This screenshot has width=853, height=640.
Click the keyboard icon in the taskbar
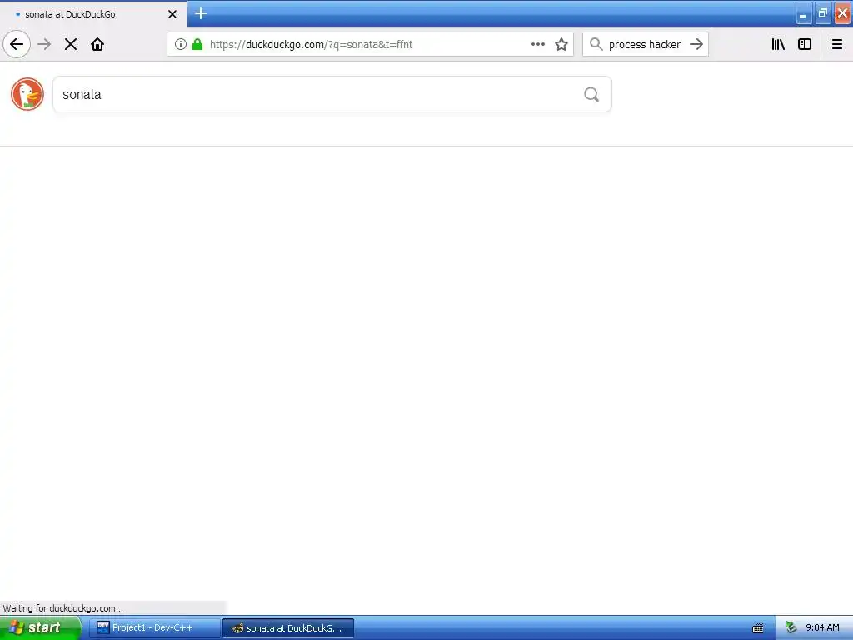click(x=758, y=628)
